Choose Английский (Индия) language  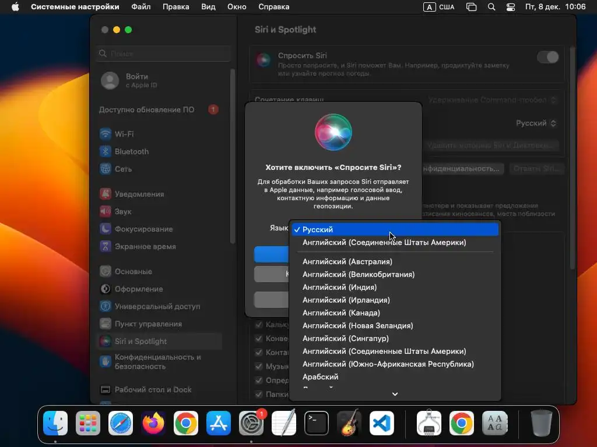(395, 288)
